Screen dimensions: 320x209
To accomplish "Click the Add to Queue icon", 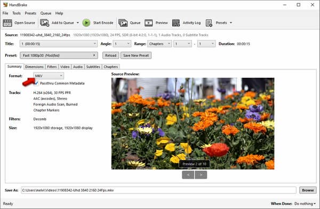I will [x=44, y=23].
